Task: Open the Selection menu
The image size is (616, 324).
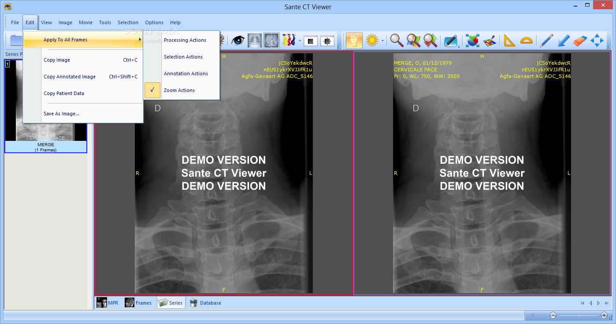Action: pyautogui.click(x=128, y=22)
